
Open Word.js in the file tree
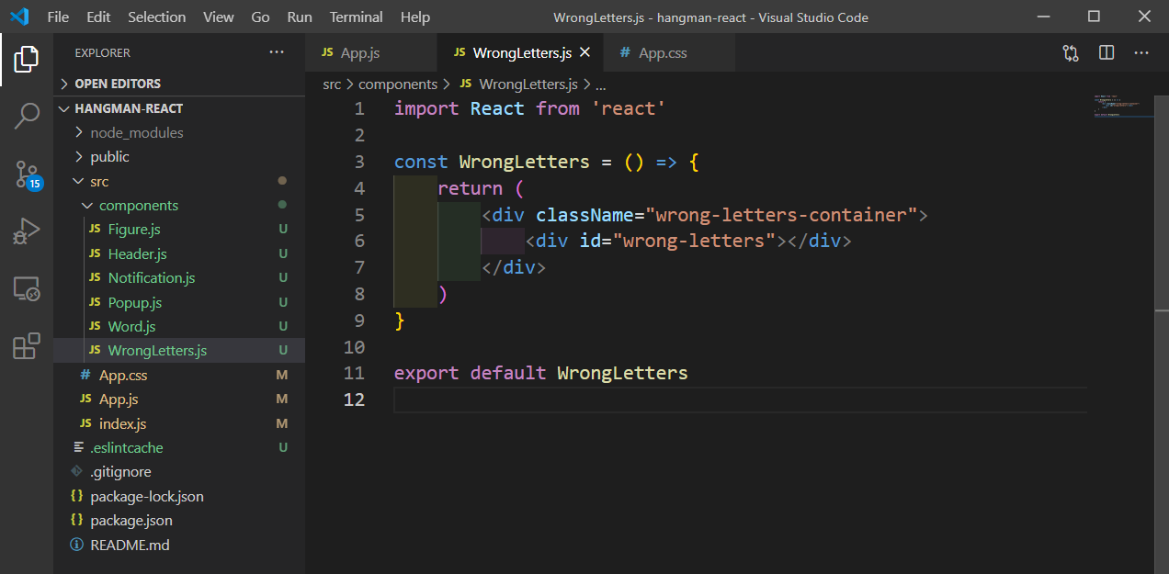[132, 327]
